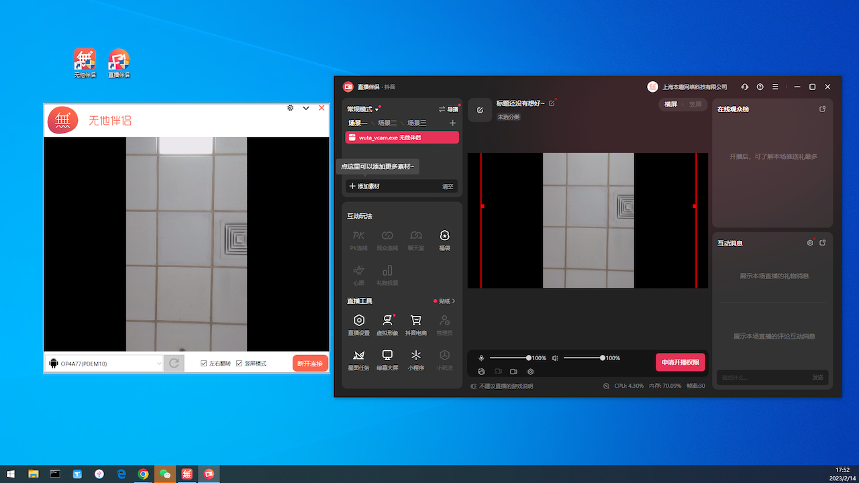Open account 上海本趣网络科技有限公司

[687, 87]
